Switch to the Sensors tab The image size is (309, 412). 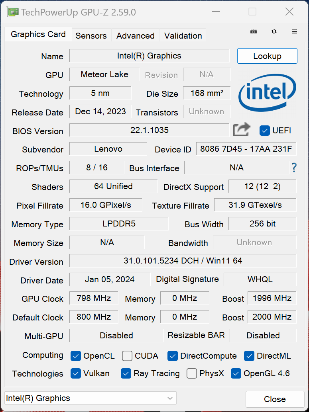91,35
